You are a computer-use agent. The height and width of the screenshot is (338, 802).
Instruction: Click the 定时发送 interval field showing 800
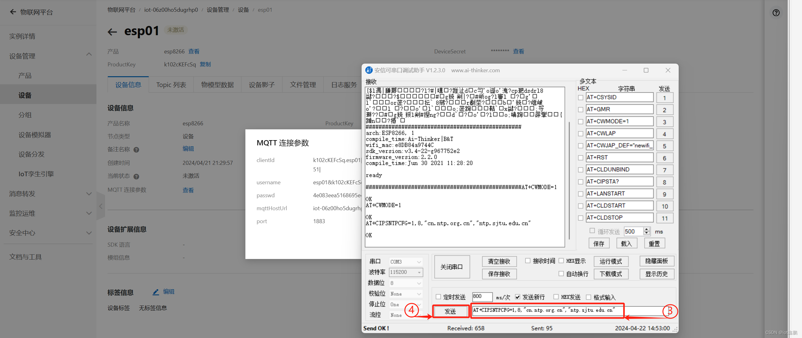[482, 297]
